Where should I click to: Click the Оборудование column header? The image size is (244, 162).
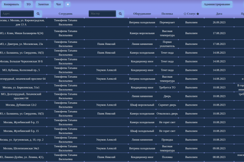[142, 13]
